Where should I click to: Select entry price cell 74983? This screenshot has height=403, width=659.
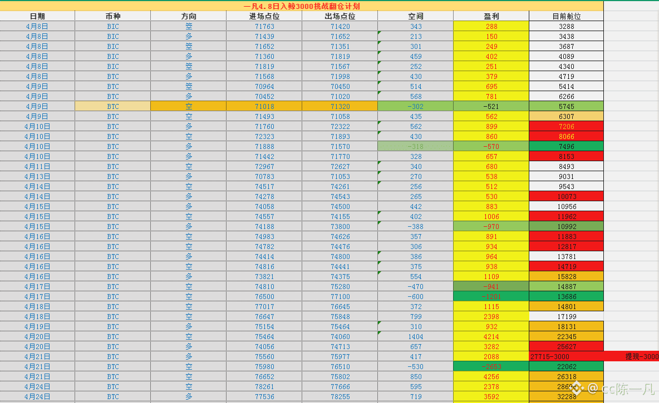click(264, 236)
